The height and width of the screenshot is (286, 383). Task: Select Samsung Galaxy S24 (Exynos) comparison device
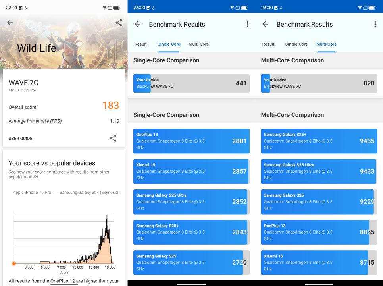[89, 192]
